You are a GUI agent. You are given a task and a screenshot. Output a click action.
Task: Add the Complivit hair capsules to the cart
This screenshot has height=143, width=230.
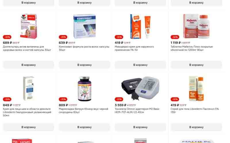[x=85, y=65]
